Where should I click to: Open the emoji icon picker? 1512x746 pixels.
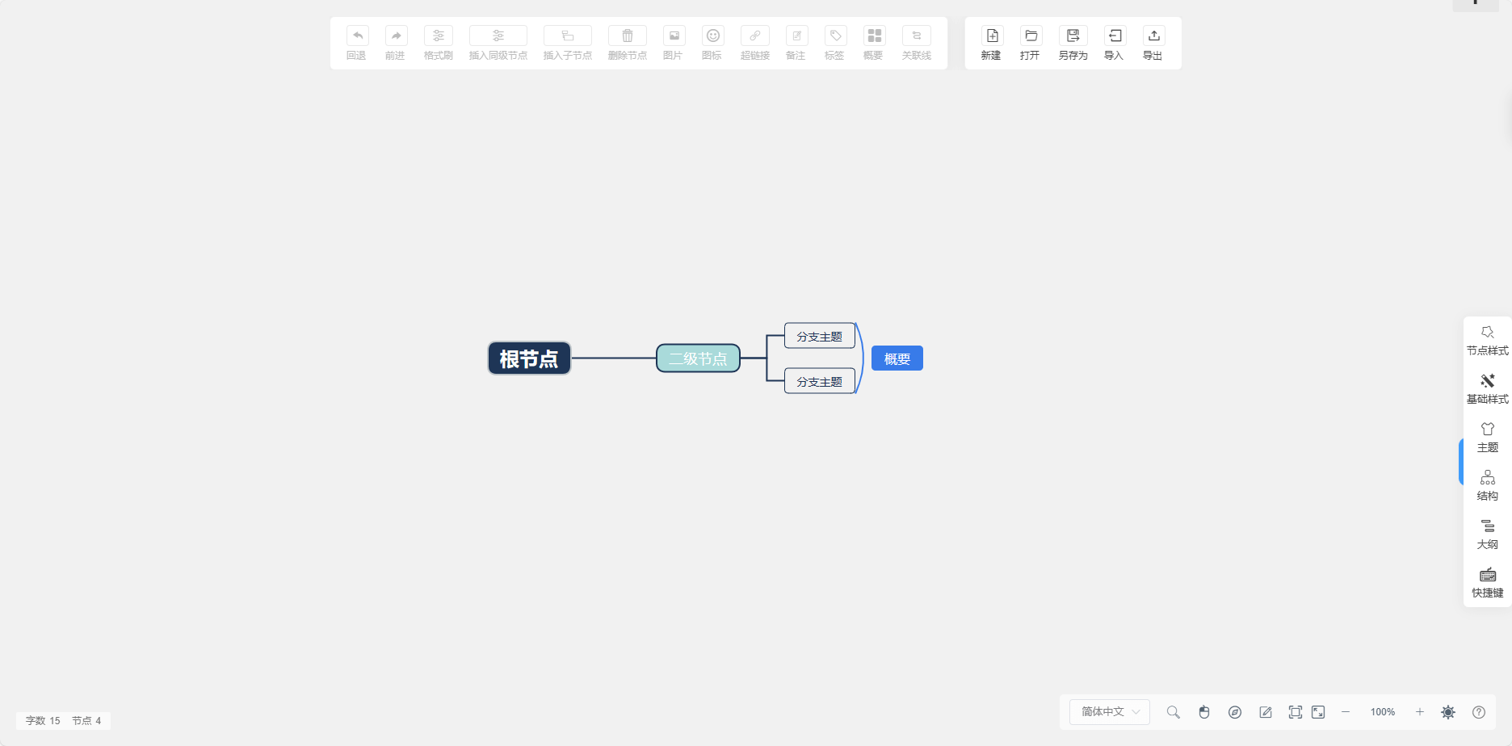pos(712,42)
